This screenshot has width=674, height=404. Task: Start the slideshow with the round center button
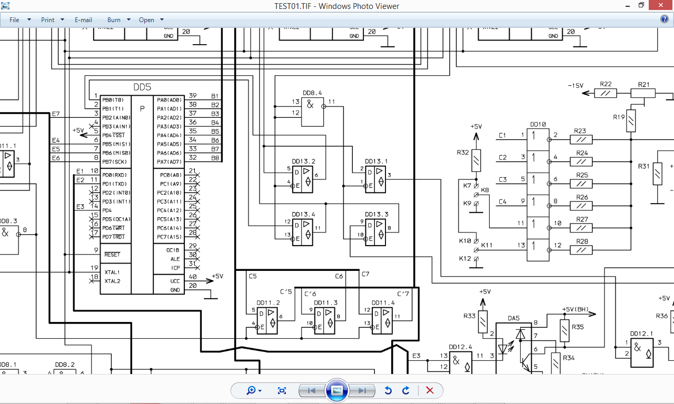click(x=337, y=390)
